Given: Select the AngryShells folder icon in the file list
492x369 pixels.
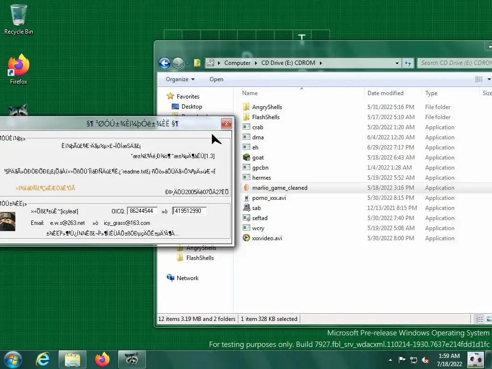Looking at the screenshot, I should pyautogui.click(x=246, y=107).
